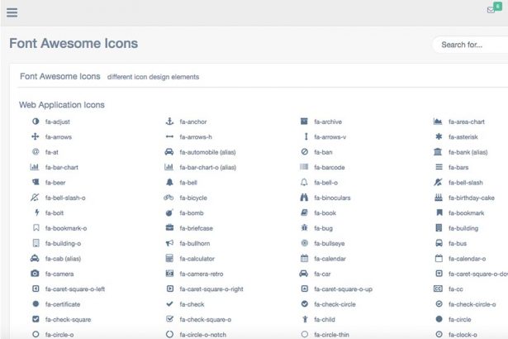
Task: Click the fa-camera icon
Action: pyautogui.click(x=36, y=274)
